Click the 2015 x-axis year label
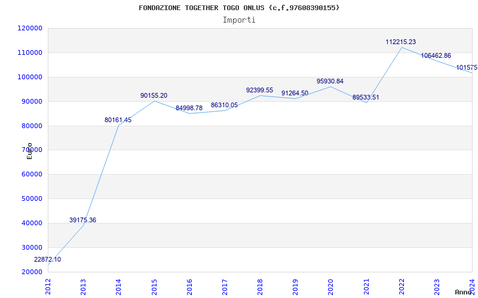Image resolution: width=478 pixels, height=298 pixels. click(154, 287)
